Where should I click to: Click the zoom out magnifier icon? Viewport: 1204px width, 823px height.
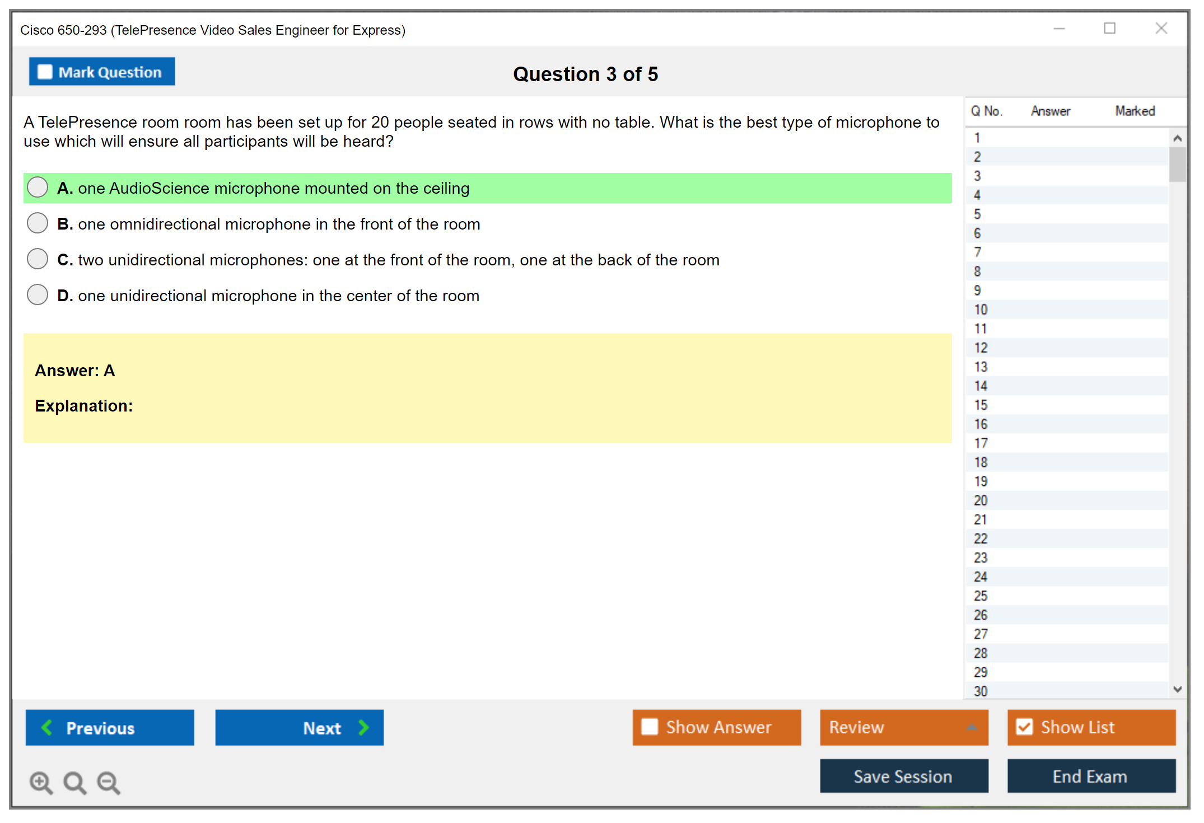pos(109,782)
